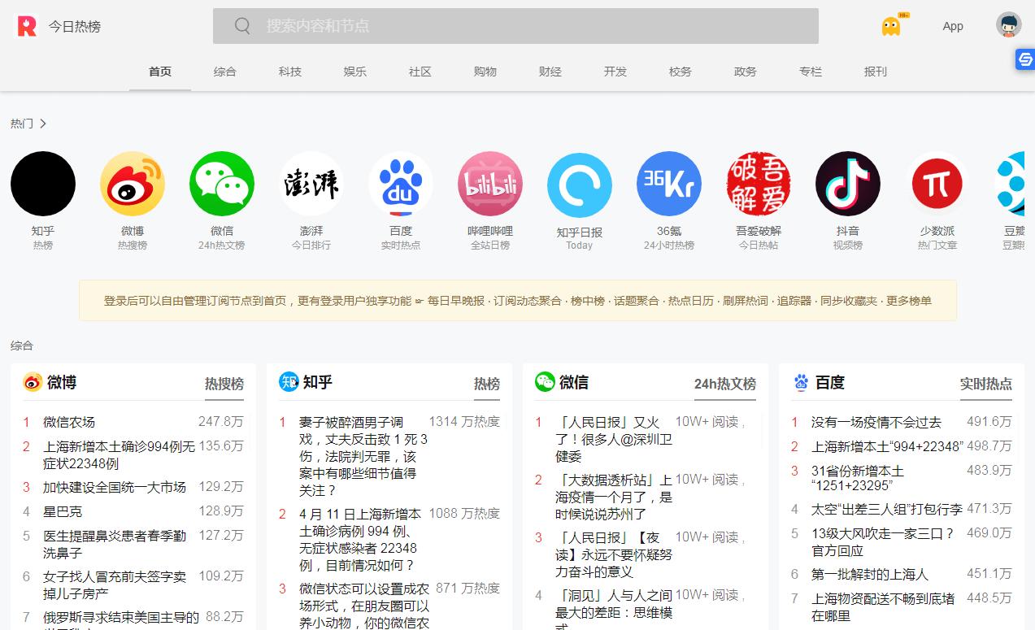This screenshot has width=1035, height=630.
Task: Open Weibo topic 微信农场
Action: [69, 422]
